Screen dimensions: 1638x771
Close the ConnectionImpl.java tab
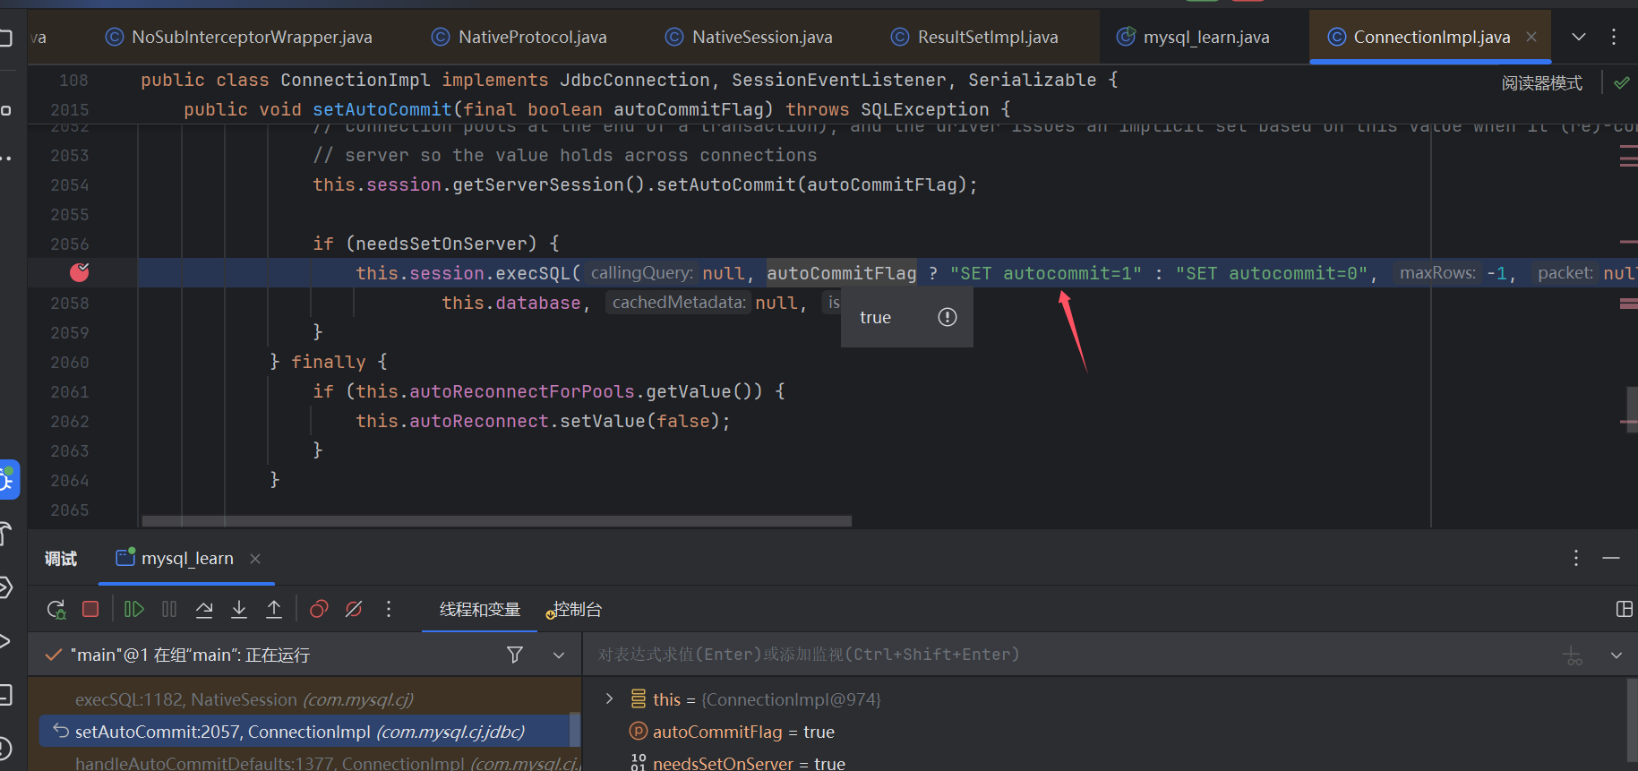coord(1531,37)
